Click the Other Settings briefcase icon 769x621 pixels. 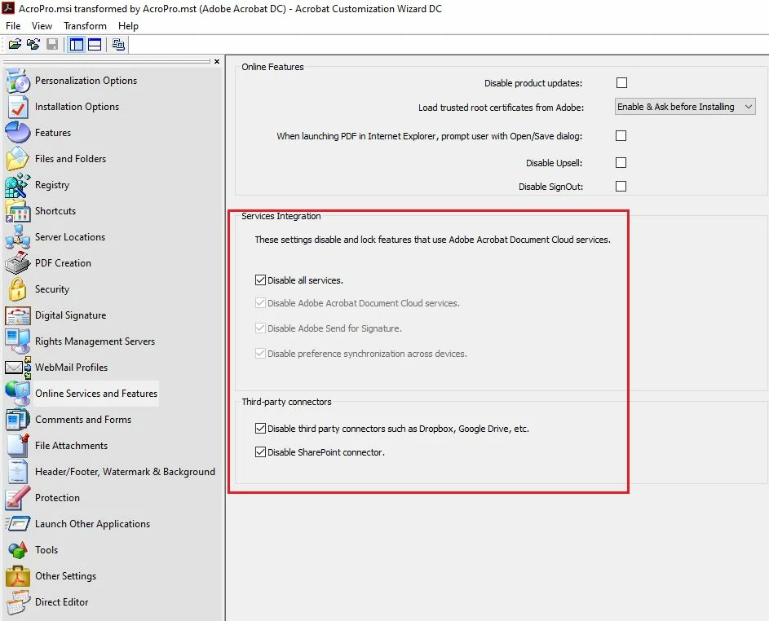18,576
